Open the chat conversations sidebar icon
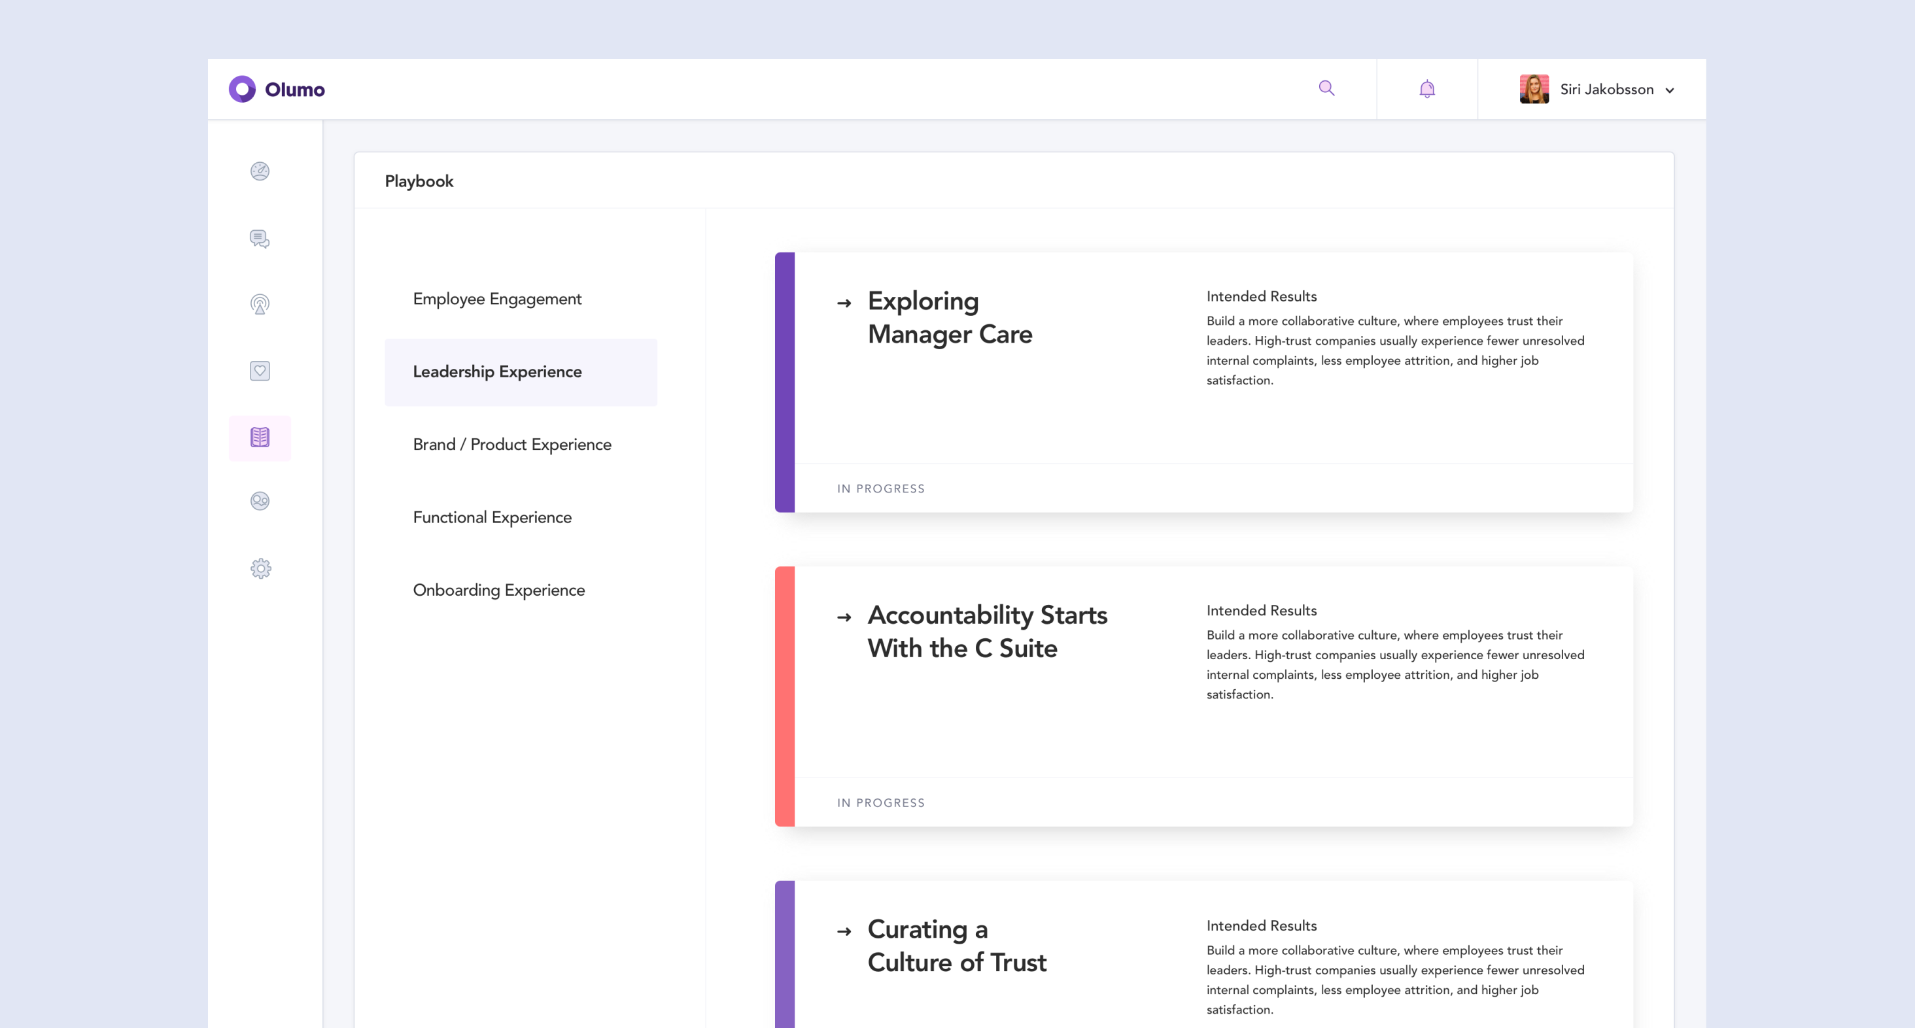The image size is (1915, 1028). [260, 239]
